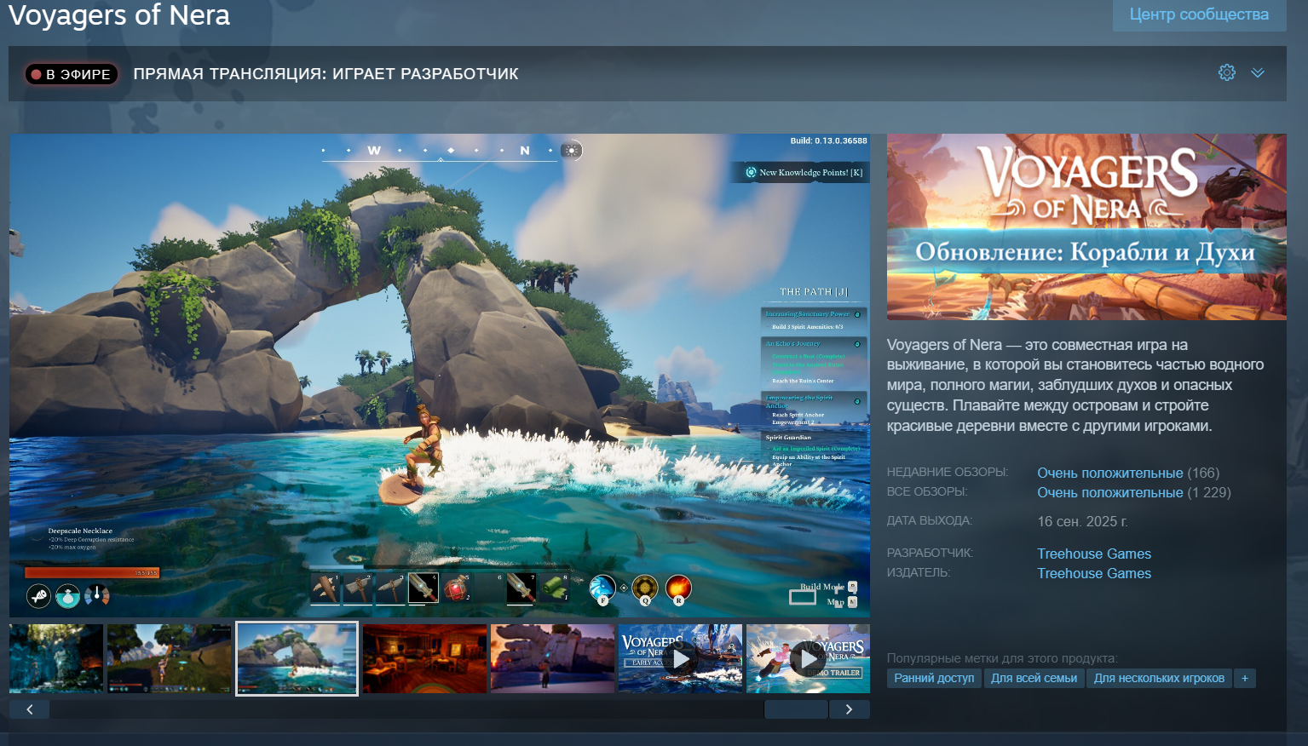Play the Demo Trailer video thumbnail
The image size is (1308, 746).
point(808,658)
